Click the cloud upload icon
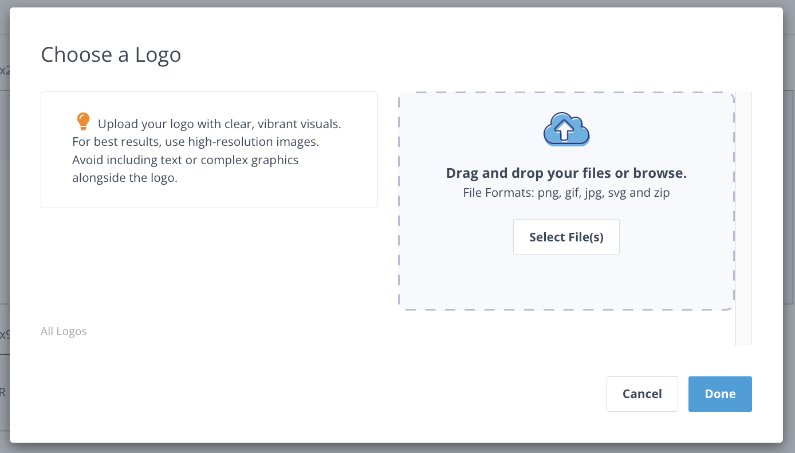The image size is (795, 453). (566, 129)
